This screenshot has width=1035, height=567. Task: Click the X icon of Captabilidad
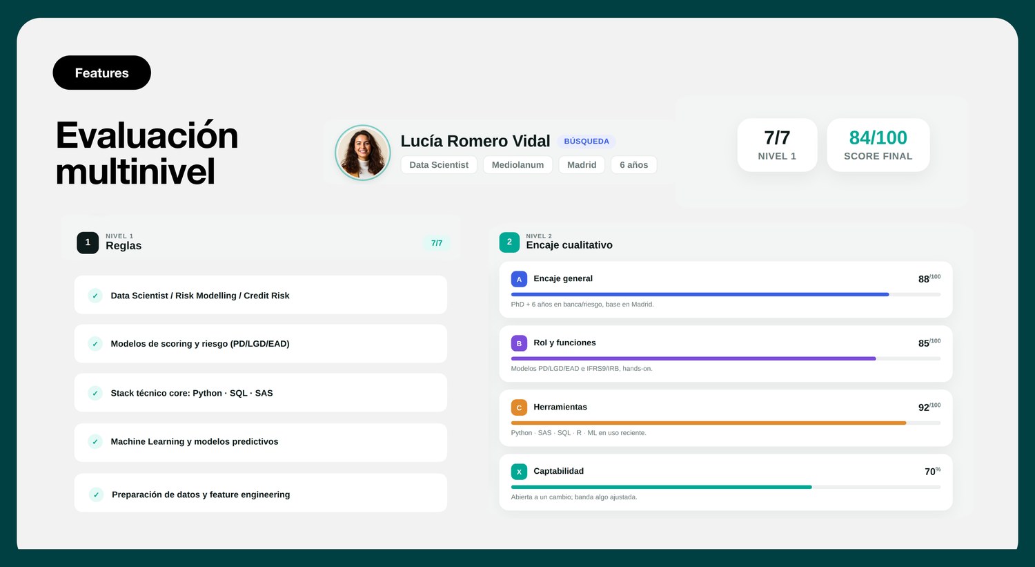coord(519,472)
